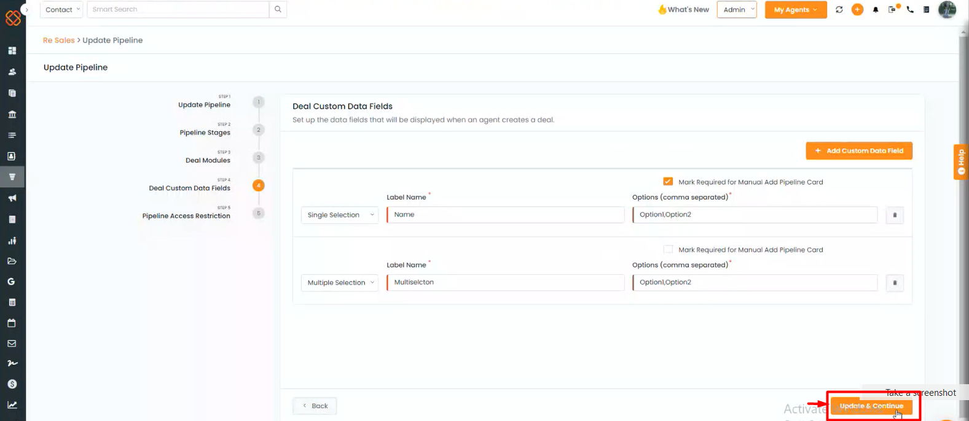Click the orange plus quick-add icon
969x421 pixels.
click(857, 10)
